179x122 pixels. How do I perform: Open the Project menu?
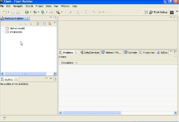39,6
